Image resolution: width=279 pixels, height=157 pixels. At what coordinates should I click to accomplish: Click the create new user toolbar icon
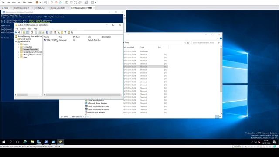55,32
